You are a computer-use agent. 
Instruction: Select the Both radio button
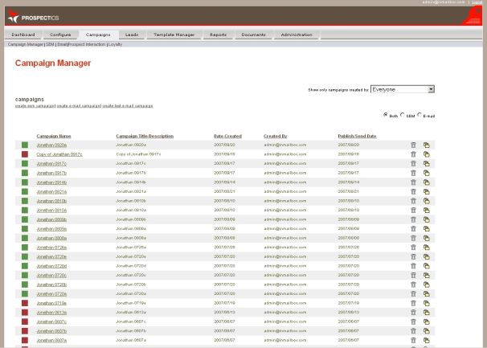pyautogui.click(x=386, y=114)
